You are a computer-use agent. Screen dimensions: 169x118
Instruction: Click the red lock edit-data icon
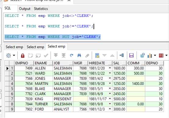pos(23,56)
